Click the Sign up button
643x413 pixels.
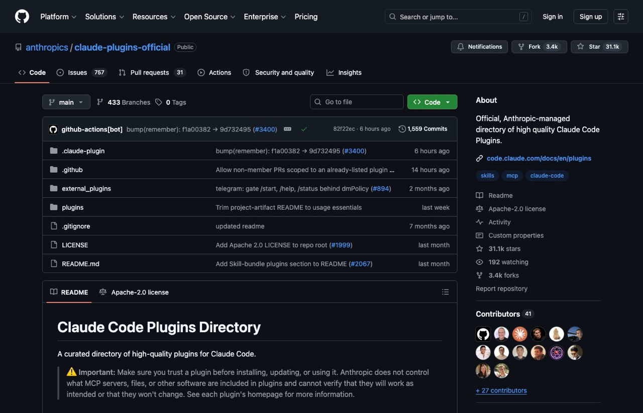click(x=591, y=17)
